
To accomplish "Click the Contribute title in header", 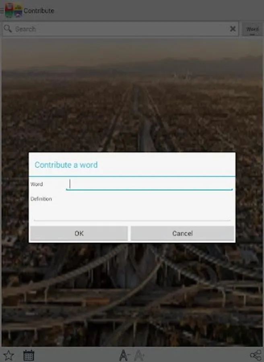I will pos(39,10).
